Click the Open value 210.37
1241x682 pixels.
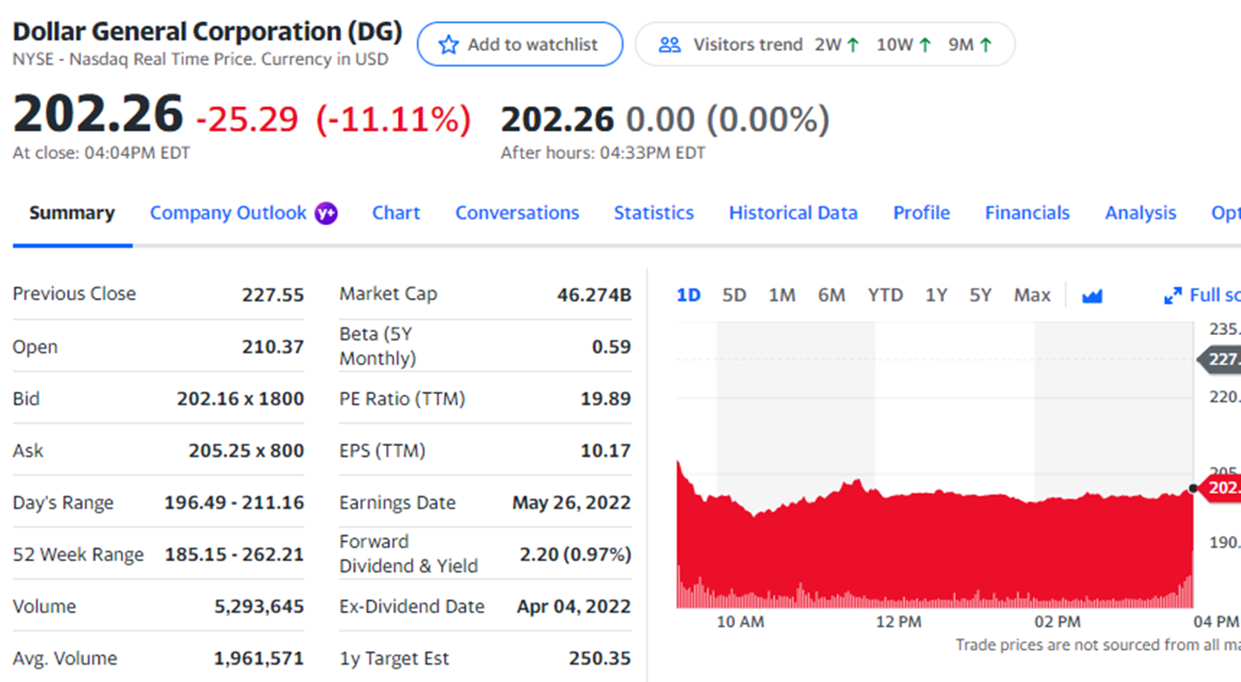pyautogui.click(x=273, y=347)
